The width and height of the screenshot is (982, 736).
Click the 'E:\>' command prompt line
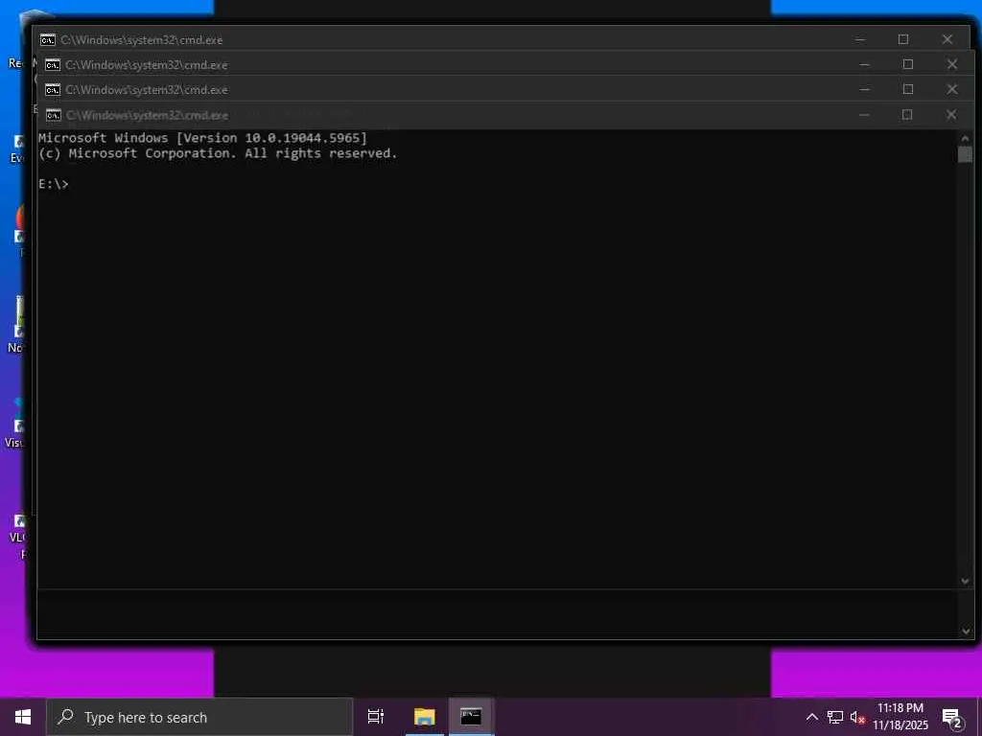coord(54,184)
